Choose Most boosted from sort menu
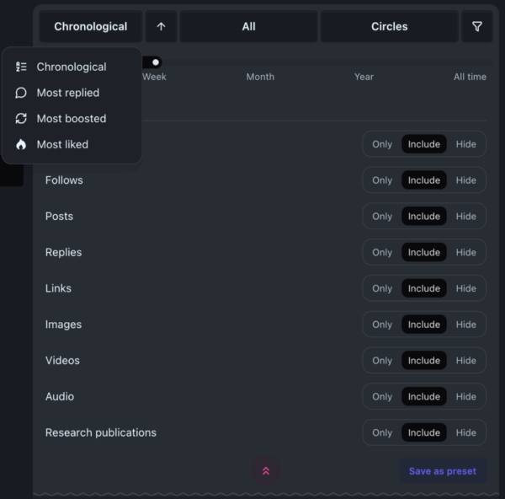 point(72,119)
